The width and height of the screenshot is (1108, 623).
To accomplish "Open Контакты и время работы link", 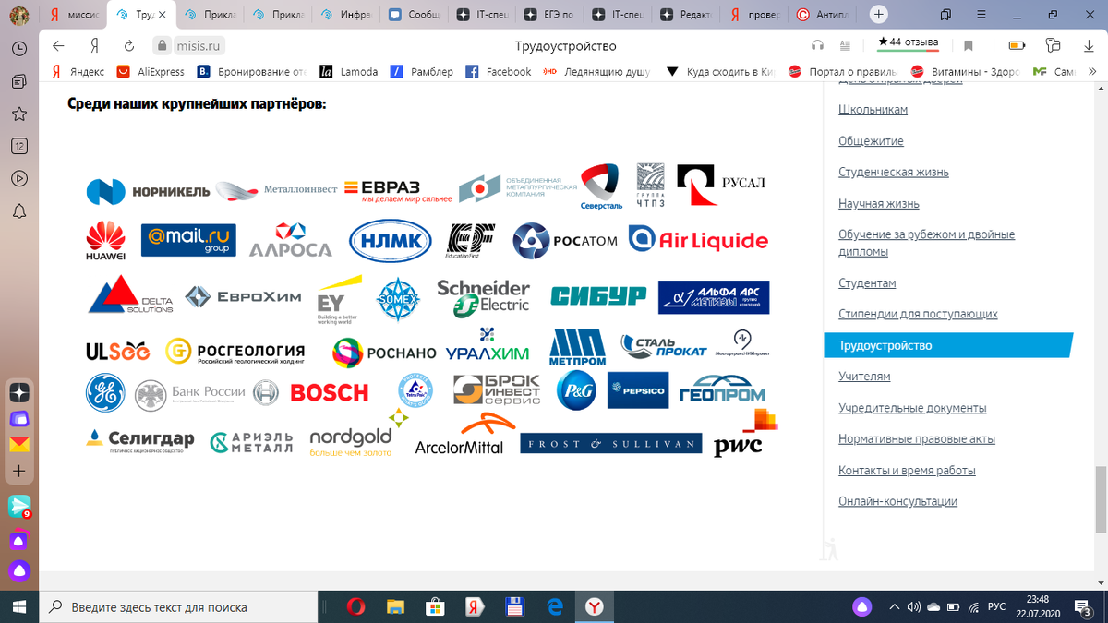I will click(907, 471).
